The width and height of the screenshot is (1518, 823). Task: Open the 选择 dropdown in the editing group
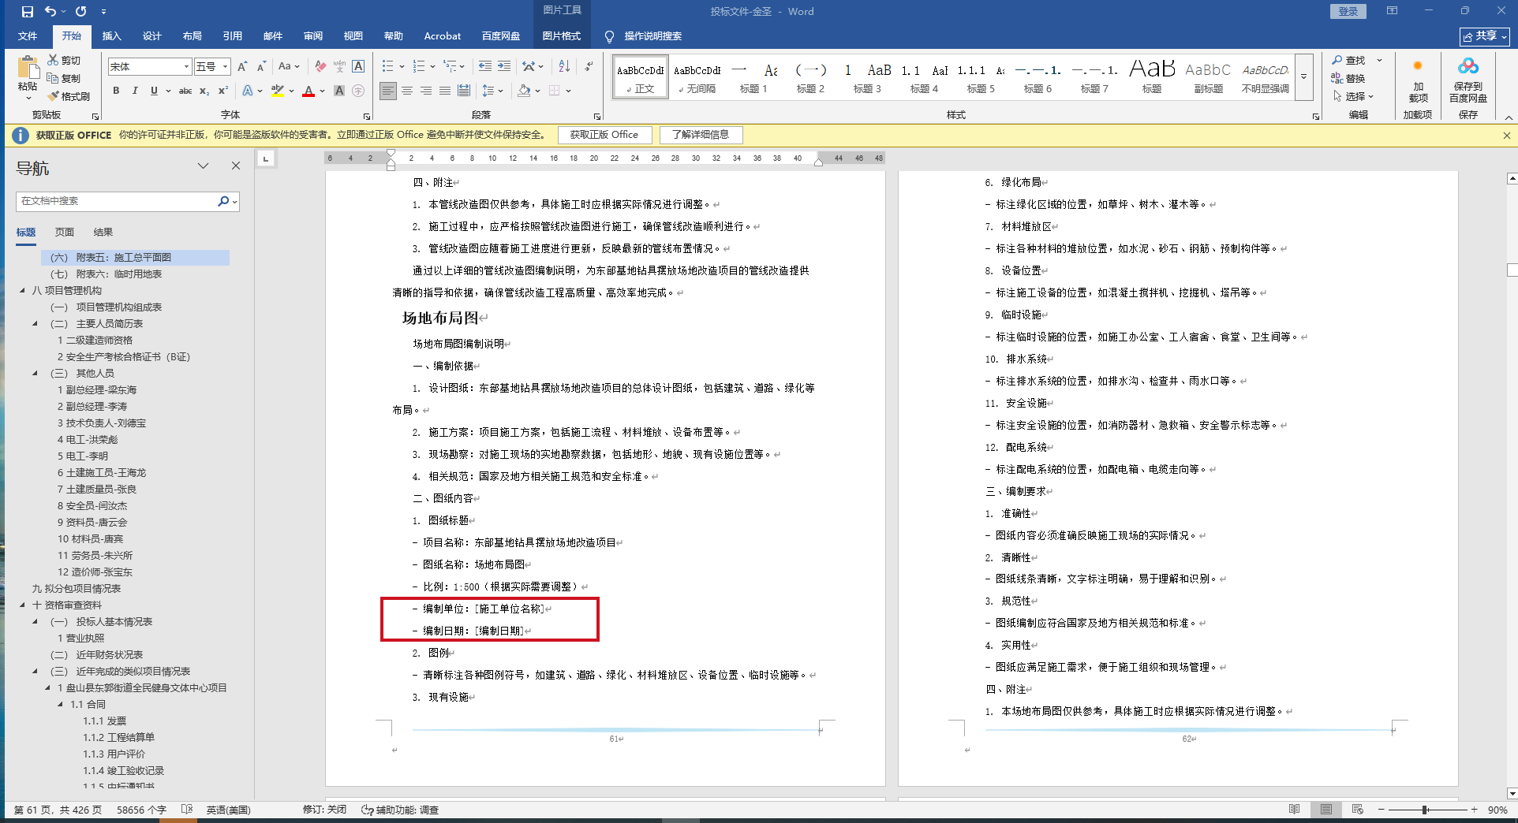1353,96
